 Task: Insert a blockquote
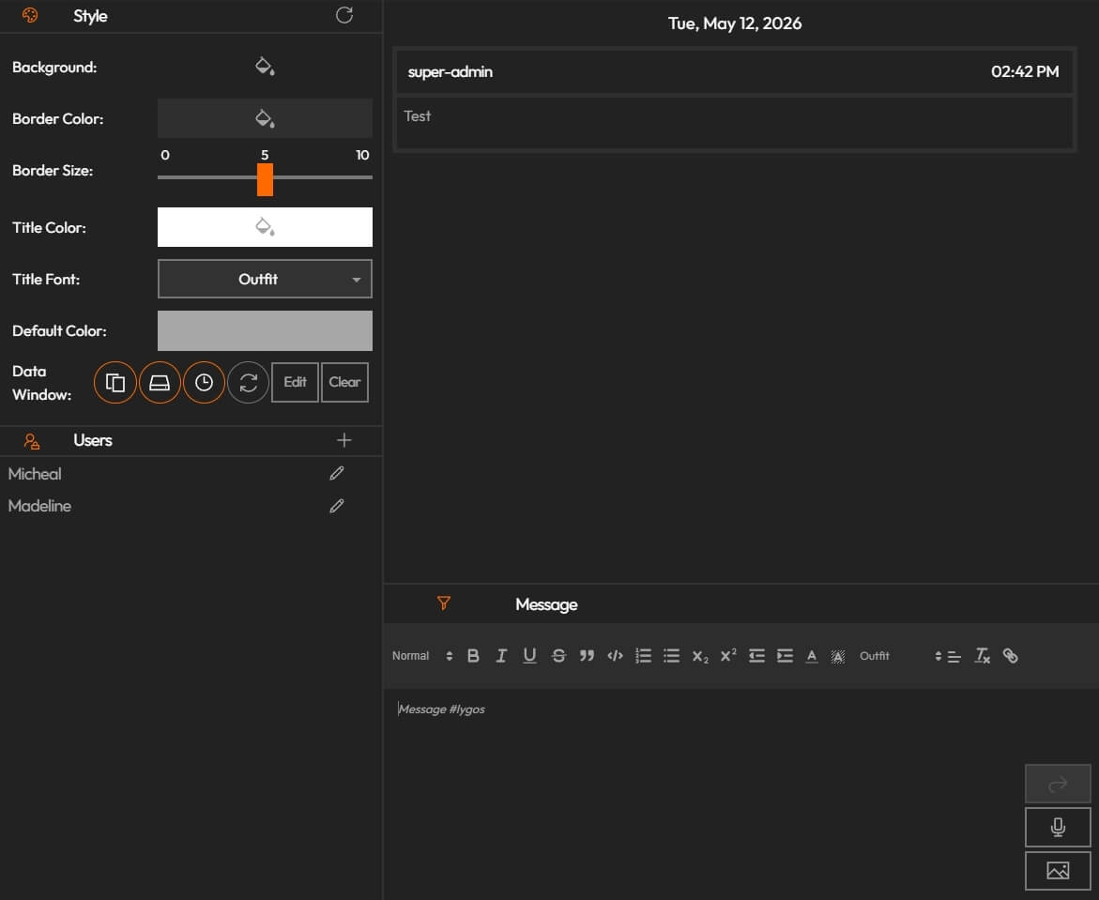coord(587,656)
